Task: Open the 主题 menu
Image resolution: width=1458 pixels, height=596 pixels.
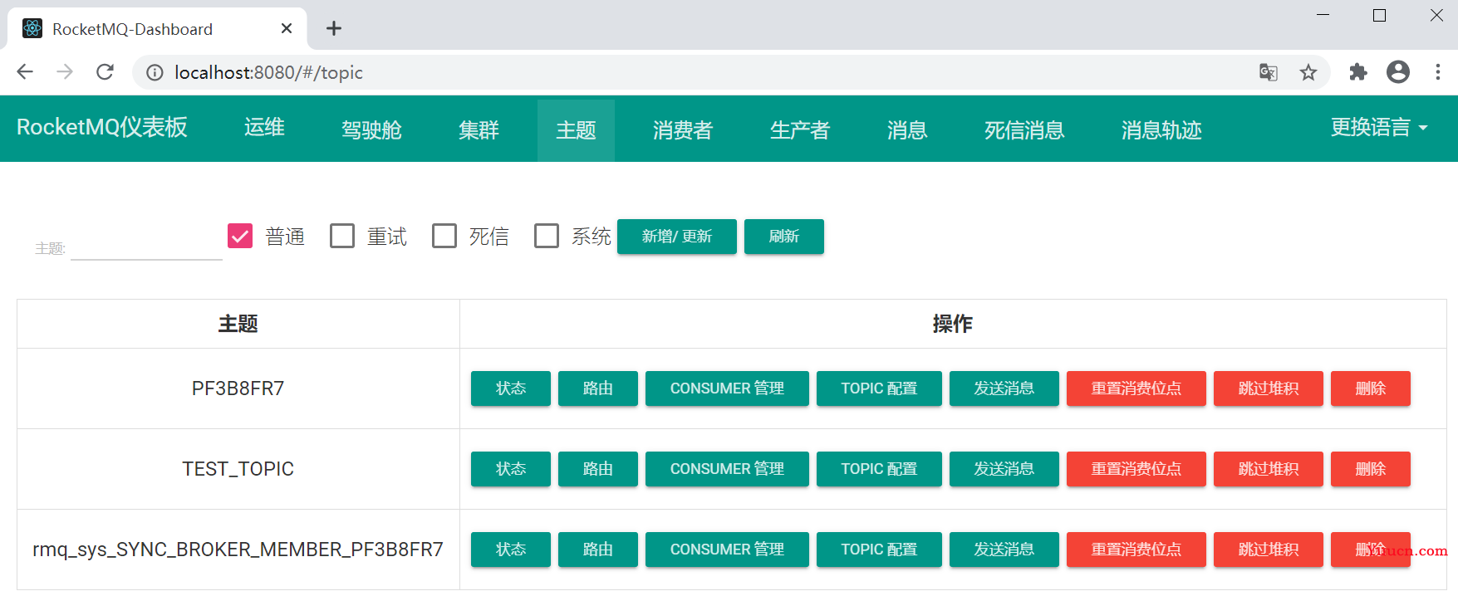Action: coord(576,130)
